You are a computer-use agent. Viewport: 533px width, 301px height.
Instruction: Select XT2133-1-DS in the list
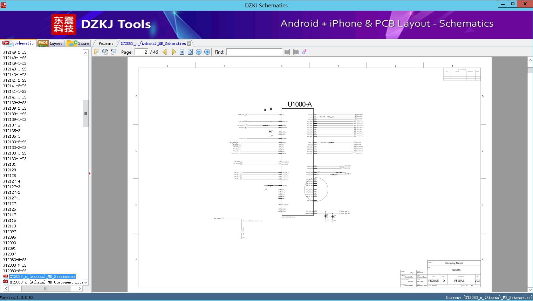click(x=15, y=159)
